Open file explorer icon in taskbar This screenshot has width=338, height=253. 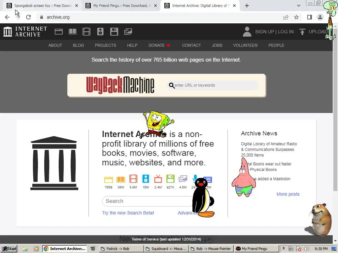(x=25, y=249)
